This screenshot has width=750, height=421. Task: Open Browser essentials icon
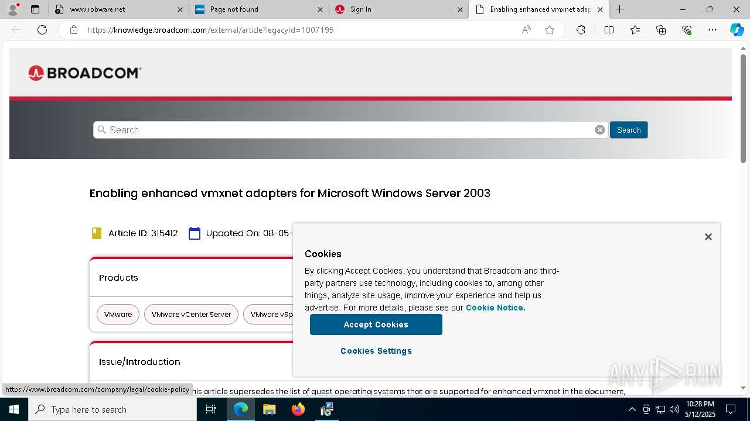[x=687, y=30]
